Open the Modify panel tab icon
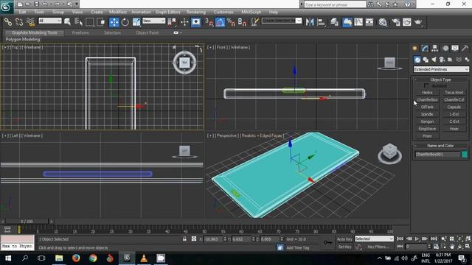 coord(425,48)
